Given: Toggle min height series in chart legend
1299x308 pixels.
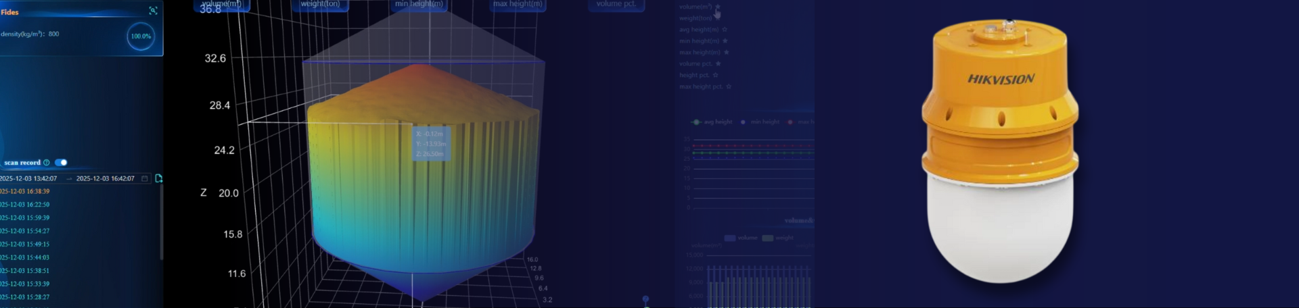Looking at the screenshot, I should coord(760,122).
